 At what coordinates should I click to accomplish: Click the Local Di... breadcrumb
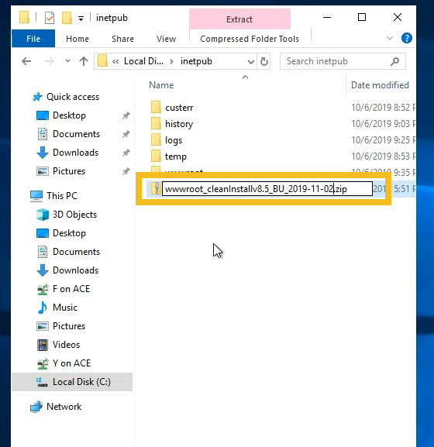pyautogui.click(x=143, y=61)
